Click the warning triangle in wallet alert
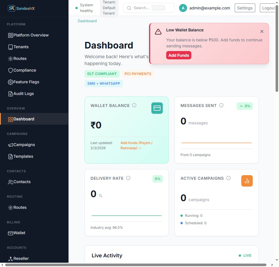279x267 pixels. [x=158, y=32]
